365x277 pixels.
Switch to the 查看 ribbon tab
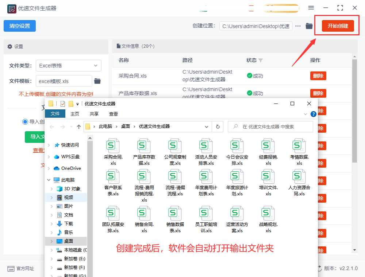point(114,114)
